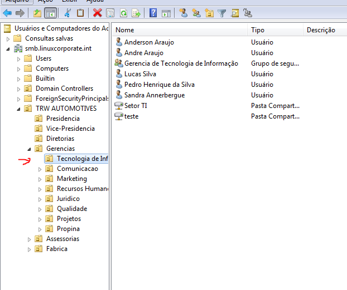Select the teste shared folder entry
The image size is (347, 290).
131,116
